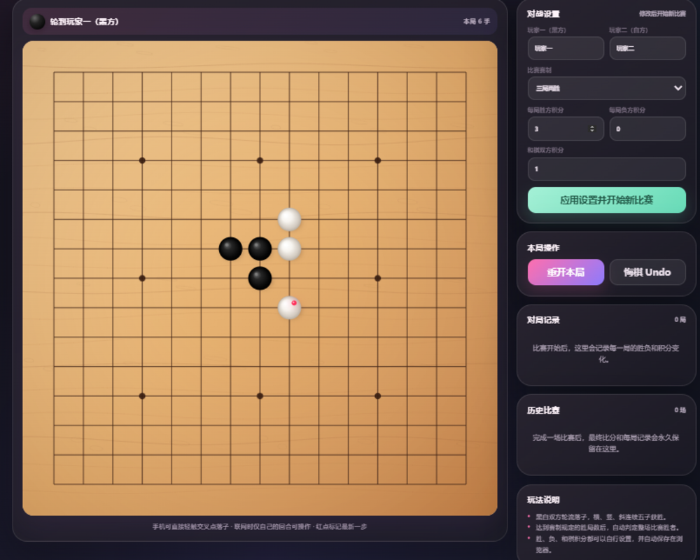
Task: Click the rule line starting with 胜、负、和棋积分
Action: click(x=608, y=545)
